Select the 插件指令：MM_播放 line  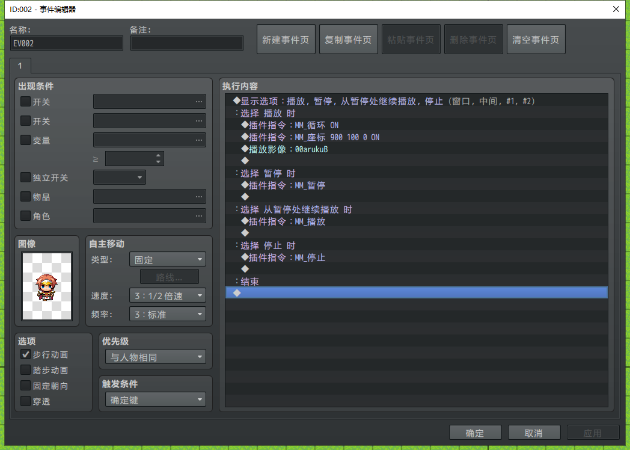click(417, 221)
